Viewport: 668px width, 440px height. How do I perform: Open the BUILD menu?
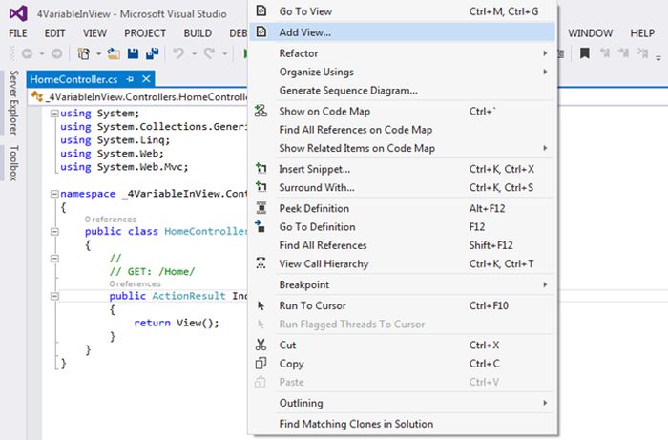pos(198,32)
